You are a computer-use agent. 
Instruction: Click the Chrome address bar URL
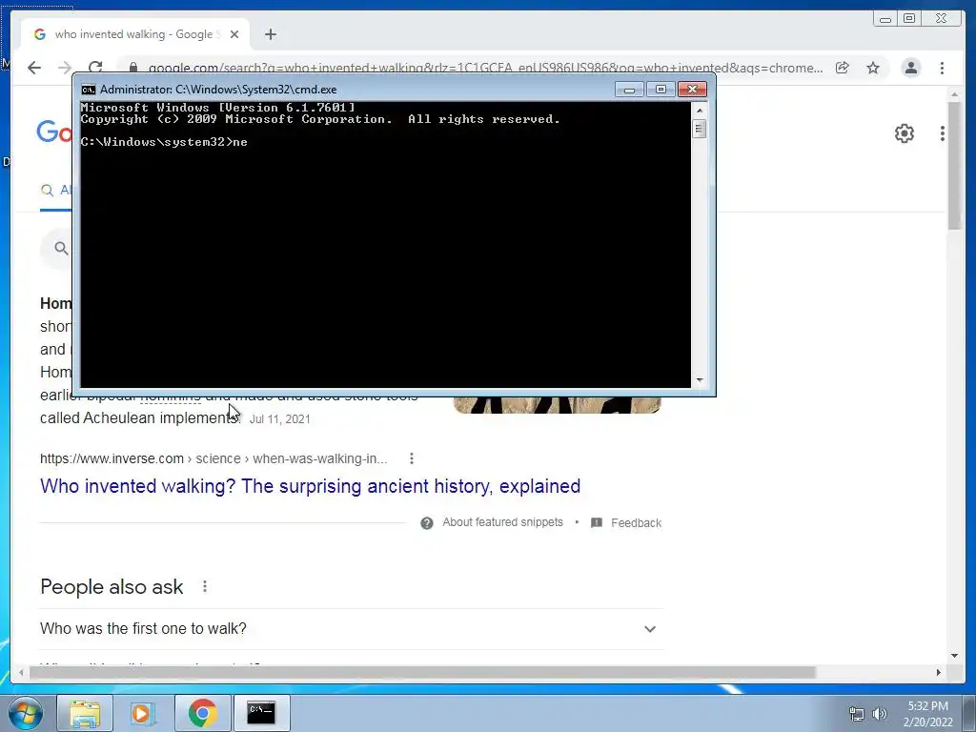click(485, 68)
